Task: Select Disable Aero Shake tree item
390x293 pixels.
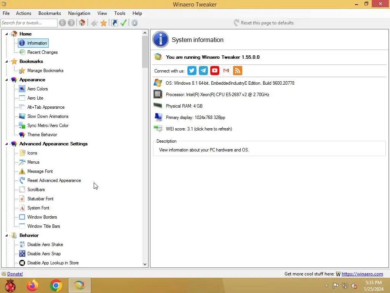Action: coord(45,245)
